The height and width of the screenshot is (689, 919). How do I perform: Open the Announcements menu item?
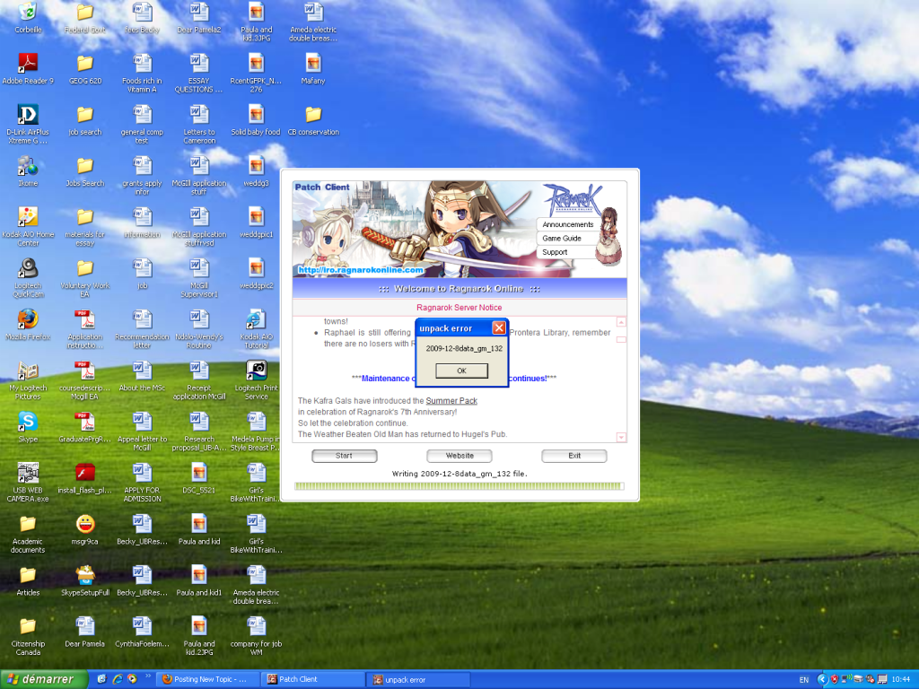coord(567,224)
